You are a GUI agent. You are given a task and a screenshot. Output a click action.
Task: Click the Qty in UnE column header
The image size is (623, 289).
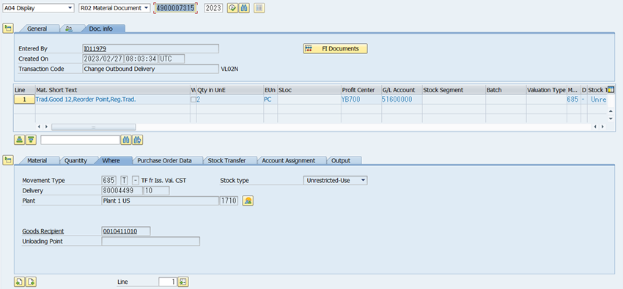[229, 90]
